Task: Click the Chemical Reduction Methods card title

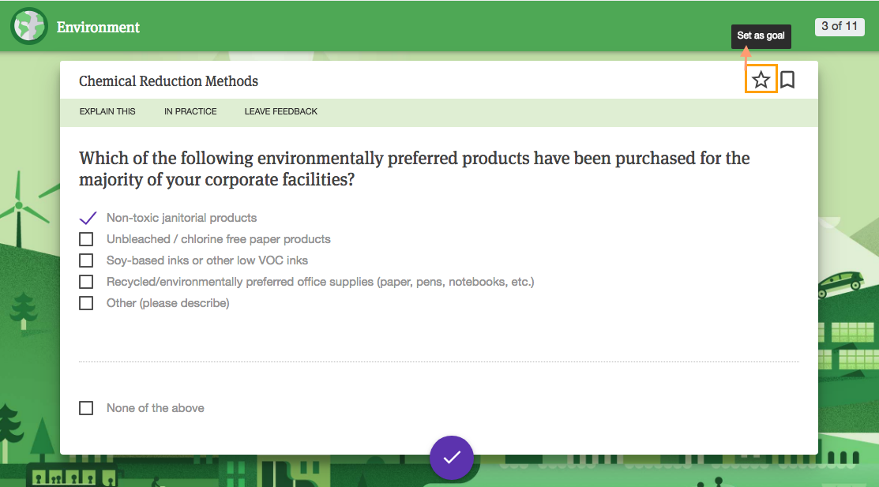Action: [x=168, y=81]
